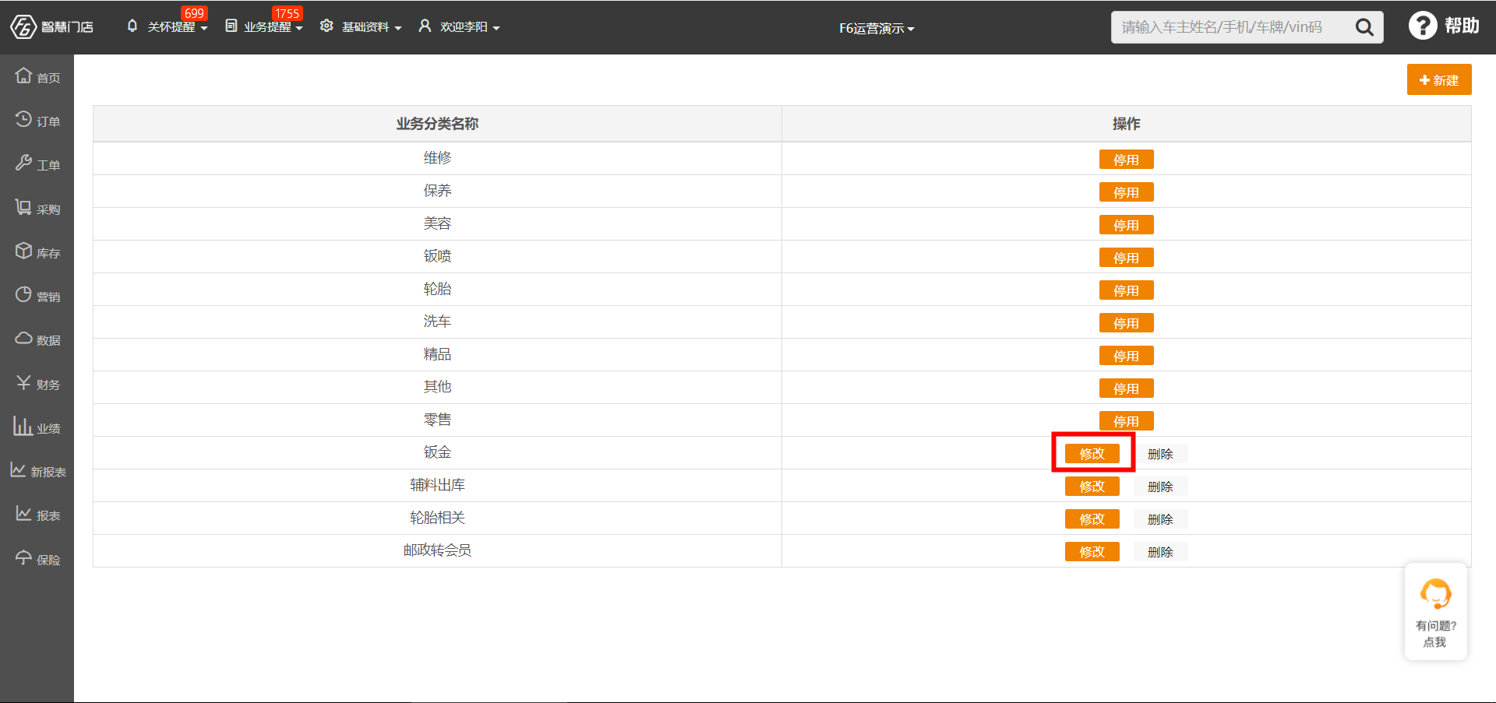The width and height of the screenshot is (1496, 703).
Task: Open 保险 umbrella icon in sidebar
Action: (x=24, y=557)
